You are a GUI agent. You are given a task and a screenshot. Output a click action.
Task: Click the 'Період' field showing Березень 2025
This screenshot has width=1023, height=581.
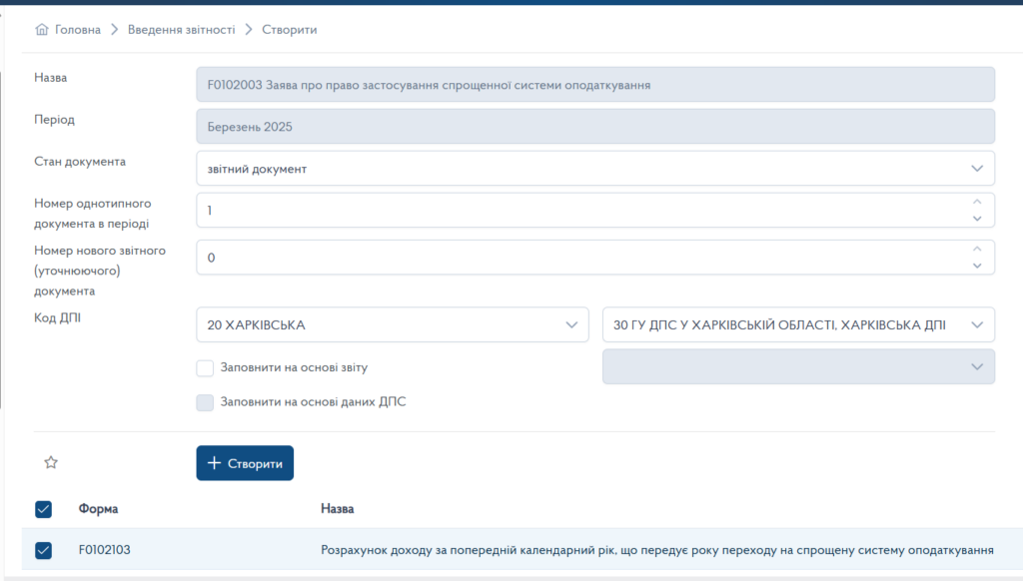[x=595, y=127]
